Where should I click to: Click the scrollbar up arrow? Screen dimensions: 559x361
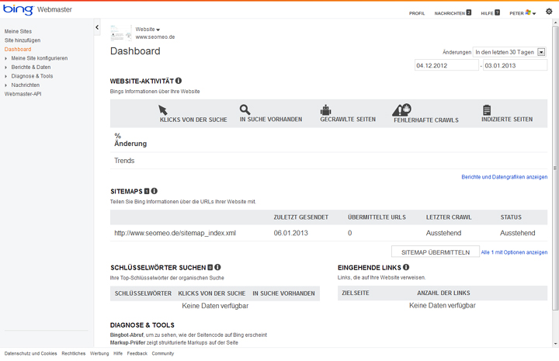[x=555, y=23]
